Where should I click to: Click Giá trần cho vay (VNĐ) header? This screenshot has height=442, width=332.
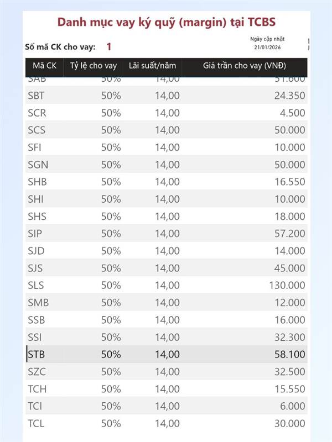(244, 66)
